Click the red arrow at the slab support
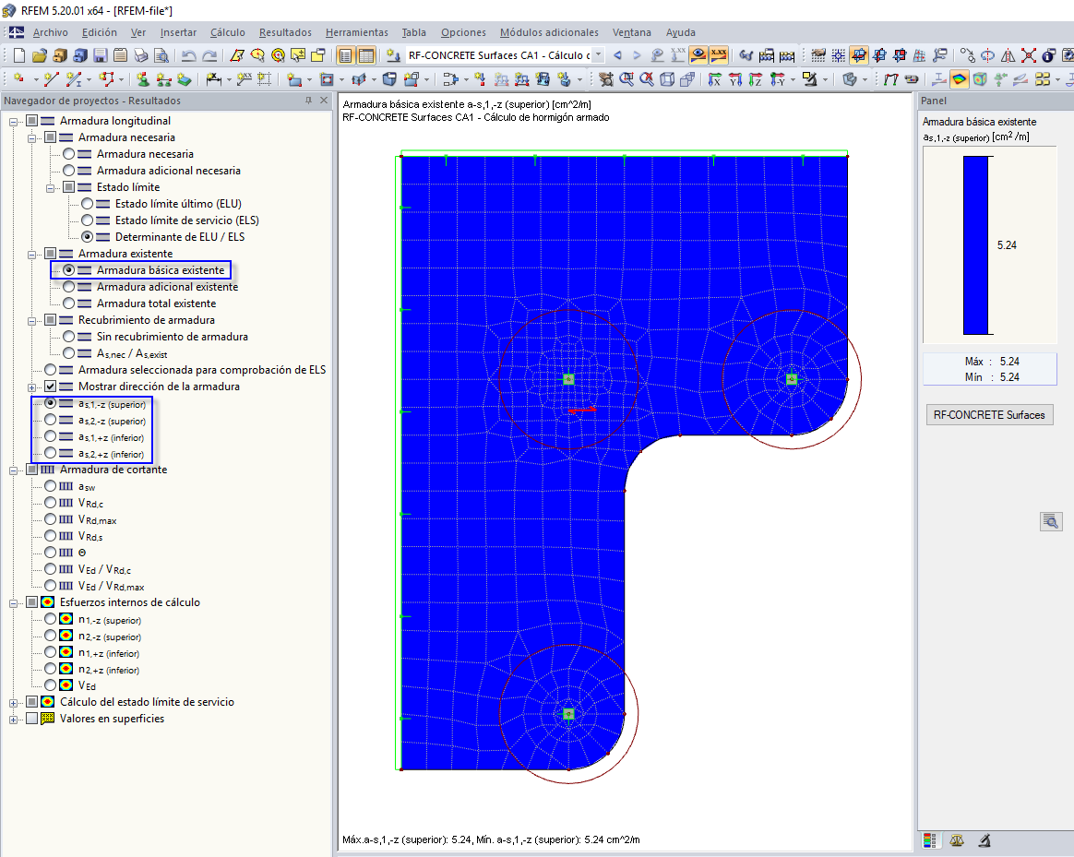Screen dimensions: 1074x857 582,411
